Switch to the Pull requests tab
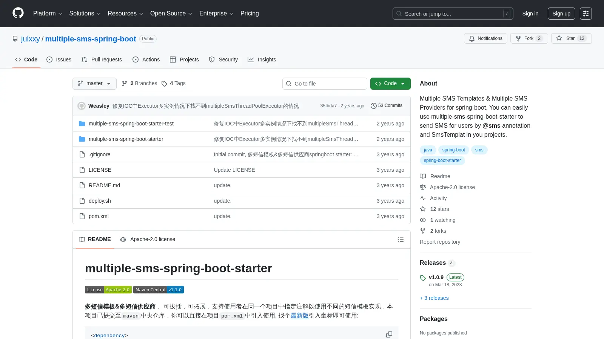 (102, 60)
